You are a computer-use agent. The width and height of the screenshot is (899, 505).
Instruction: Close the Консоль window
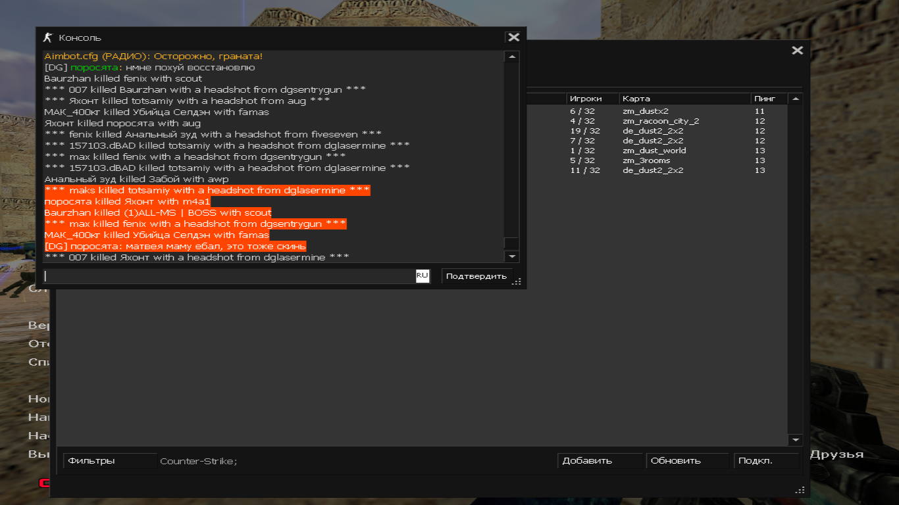pos(513,37)
